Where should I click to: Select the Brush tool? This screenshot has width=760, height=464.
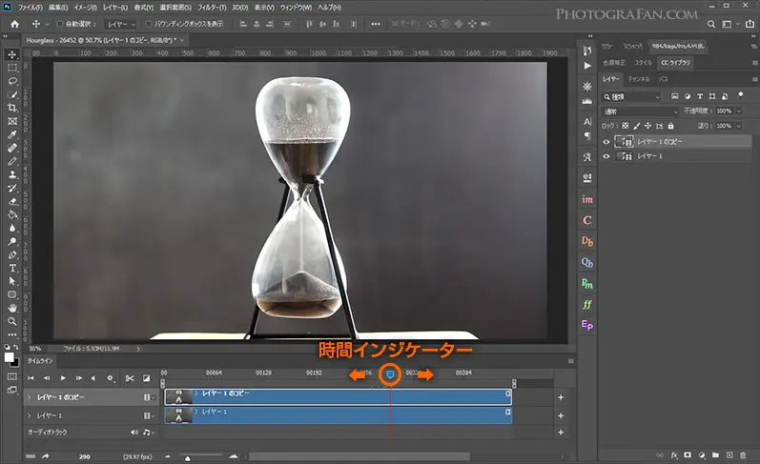point(12,161)
